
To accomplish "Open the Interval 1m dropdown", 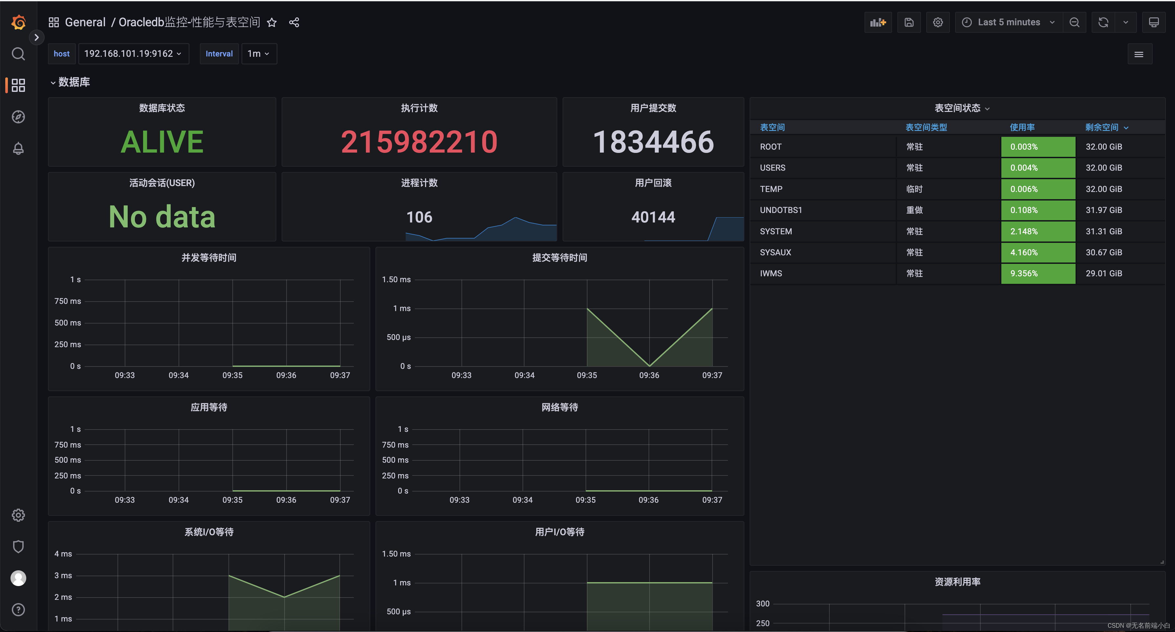I will click(258, 53).
